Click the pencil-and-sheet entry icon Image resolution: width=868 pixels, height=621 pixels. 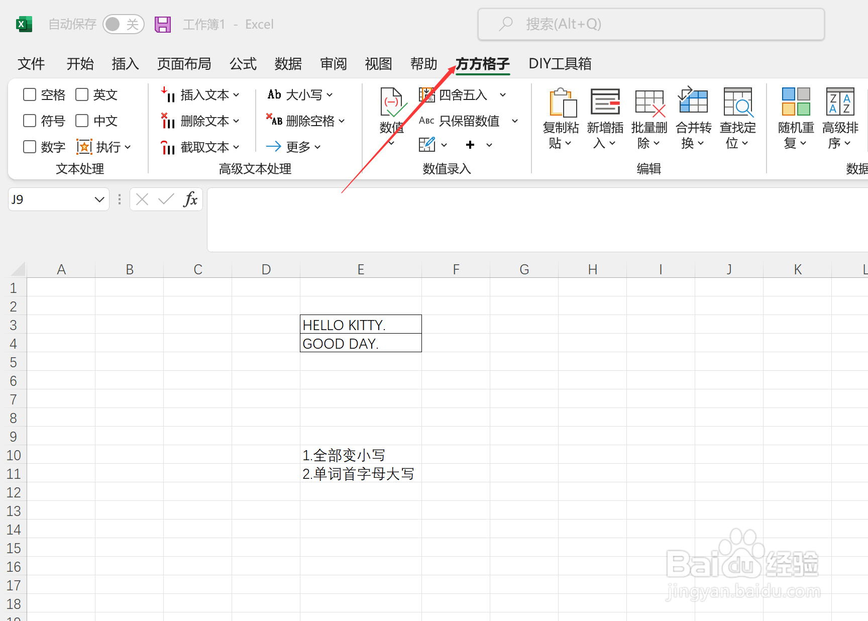427,145
